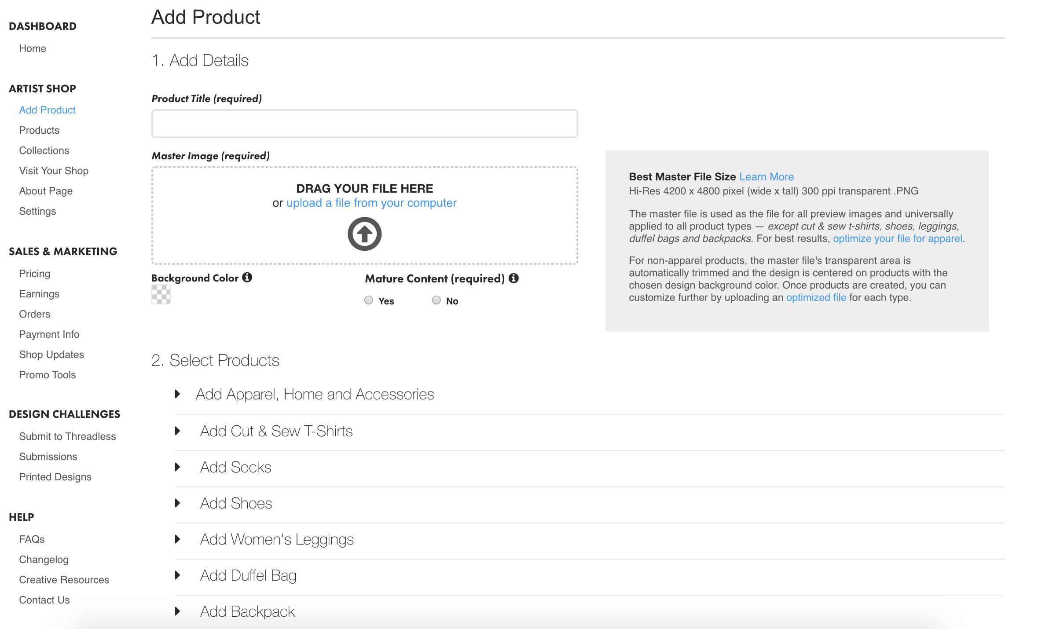Open Collections from sidebar
The width and height of the screenshot is (1049, 629).
44,150
